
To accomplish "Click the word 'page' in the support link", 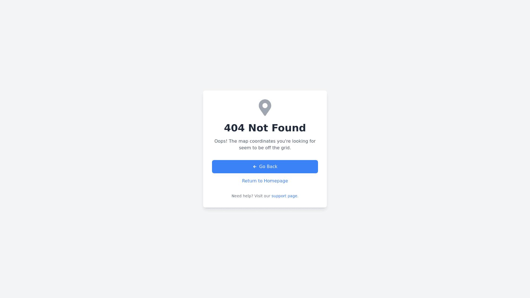I will [x=292, y=196].
